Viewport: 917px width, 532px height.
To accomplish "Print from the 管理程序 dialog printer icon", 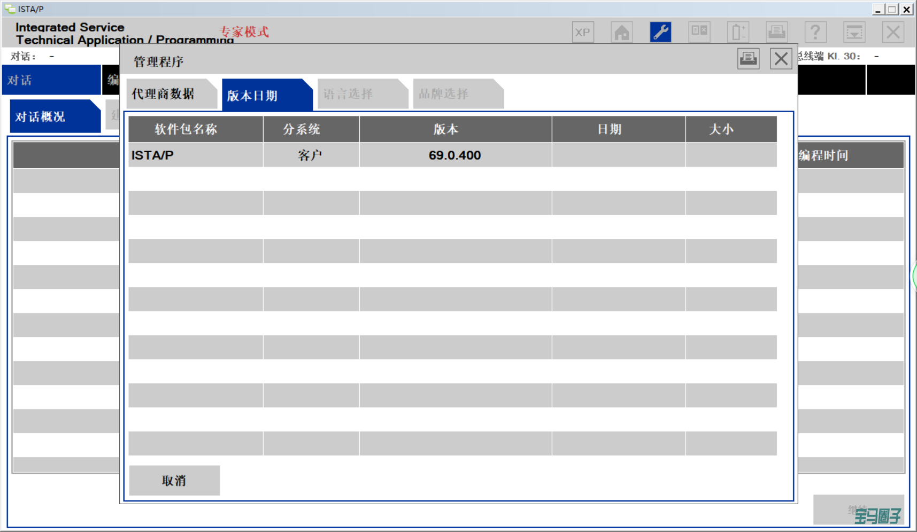I will pyautogui.click(x=748, y=59).
